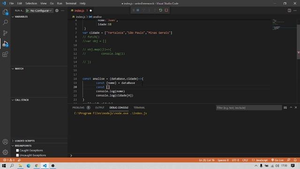This screenshot has height=169, width=300.
Task: Click Ln 20, Col 16 in status bar
Action: point(207,160)
